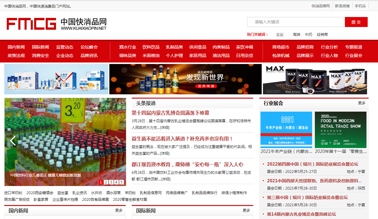
Task: Click 更多 beside 国际新闻 section
Action: [x=246, y=211]
